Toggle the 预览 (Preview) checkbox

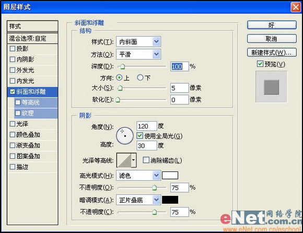pos(260,64)
